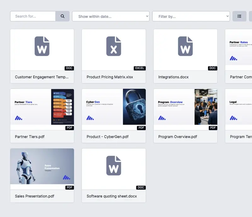Select the Program Overview thumbnail
This screenshot has height=217, width=252.
pyautogui.click(x=185, y=107)
